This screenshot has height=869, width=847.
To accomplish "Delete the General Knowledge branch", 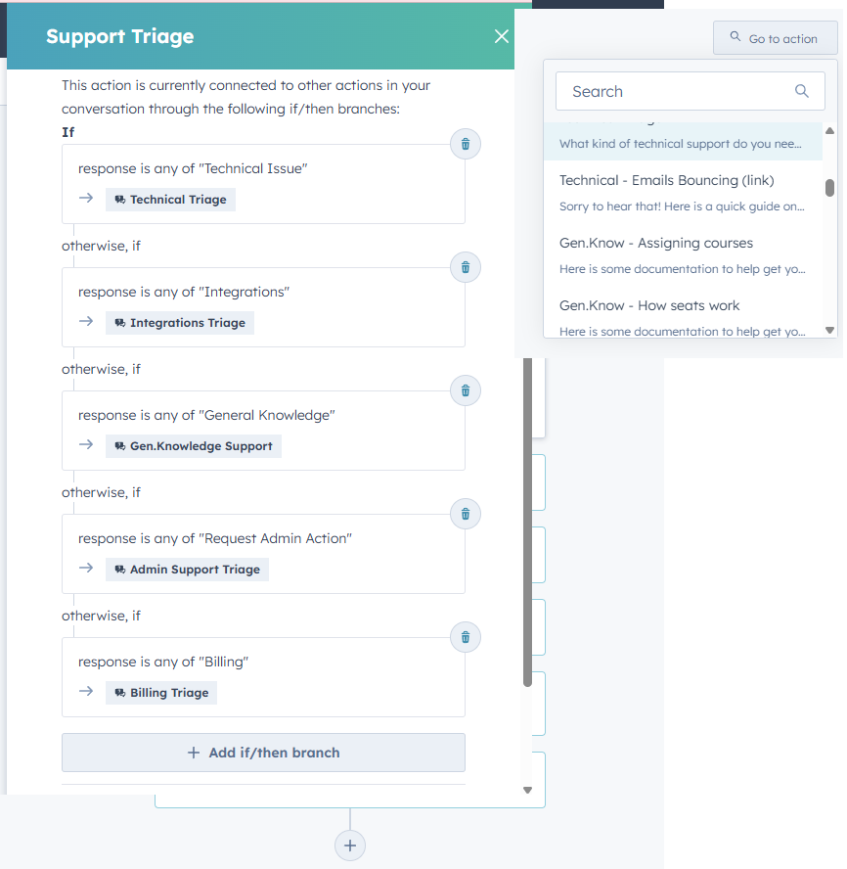I will (466, 390).
